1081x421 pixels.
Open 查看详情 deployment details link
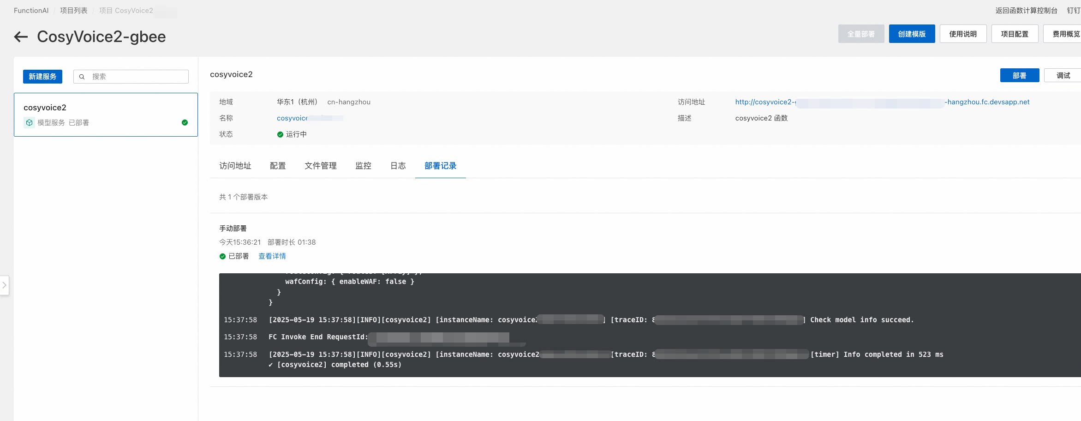click(x=272, y=256)
